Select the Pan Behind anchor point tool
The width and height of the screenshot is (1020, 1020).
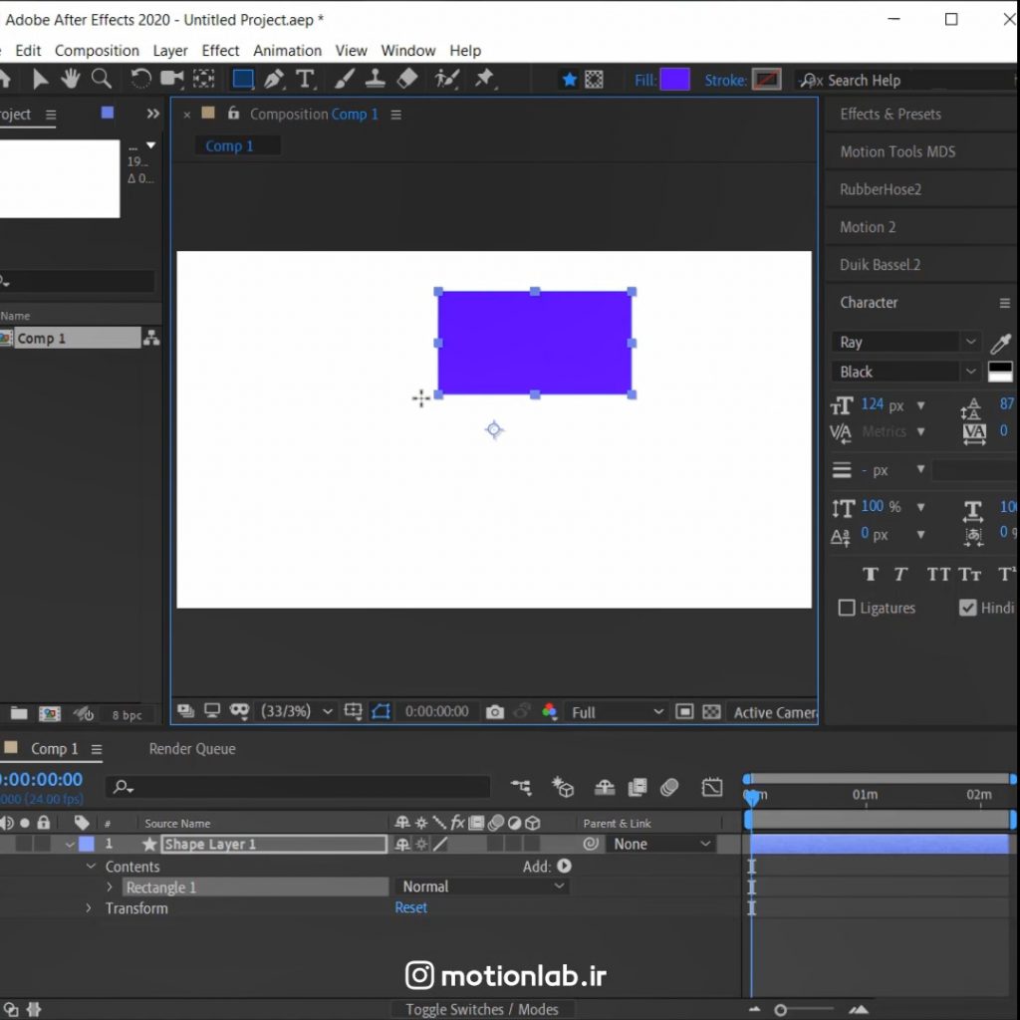pos(203,80)
